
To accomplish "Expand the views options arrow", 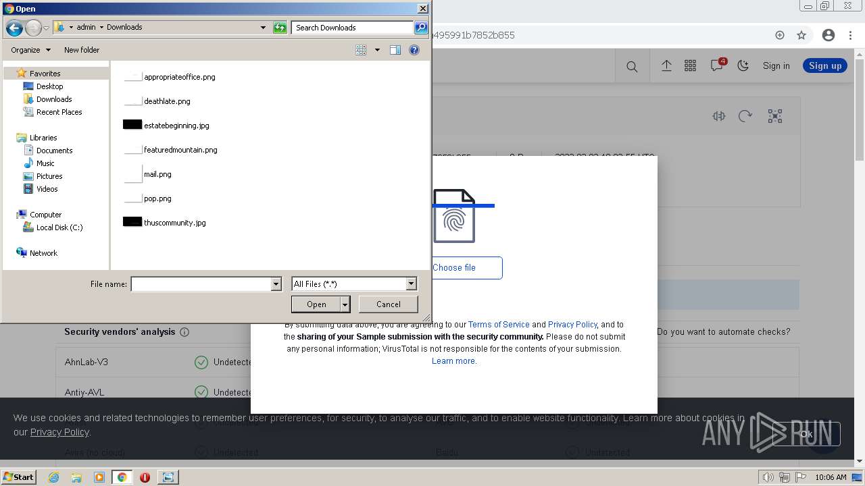I will point(377,50).
